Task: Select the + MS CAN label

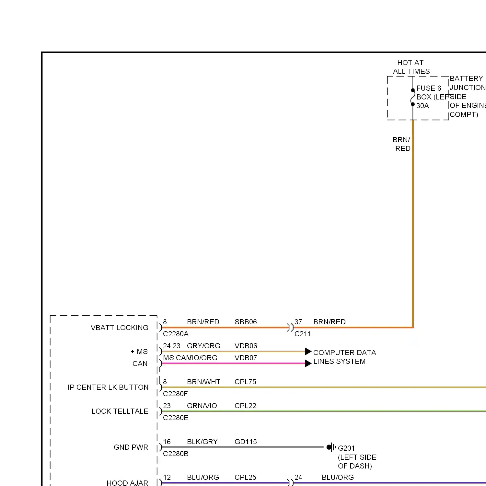Action: [x=139, y=358]
